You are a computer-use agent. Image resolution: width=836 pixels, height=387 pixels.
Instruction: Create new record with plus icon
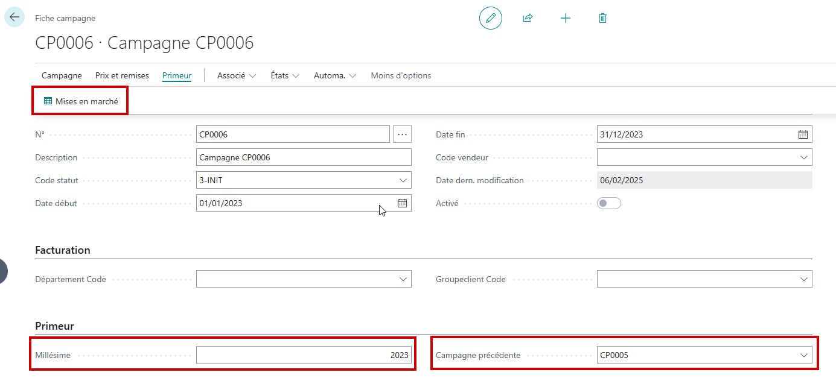click(x=566, y=18)
